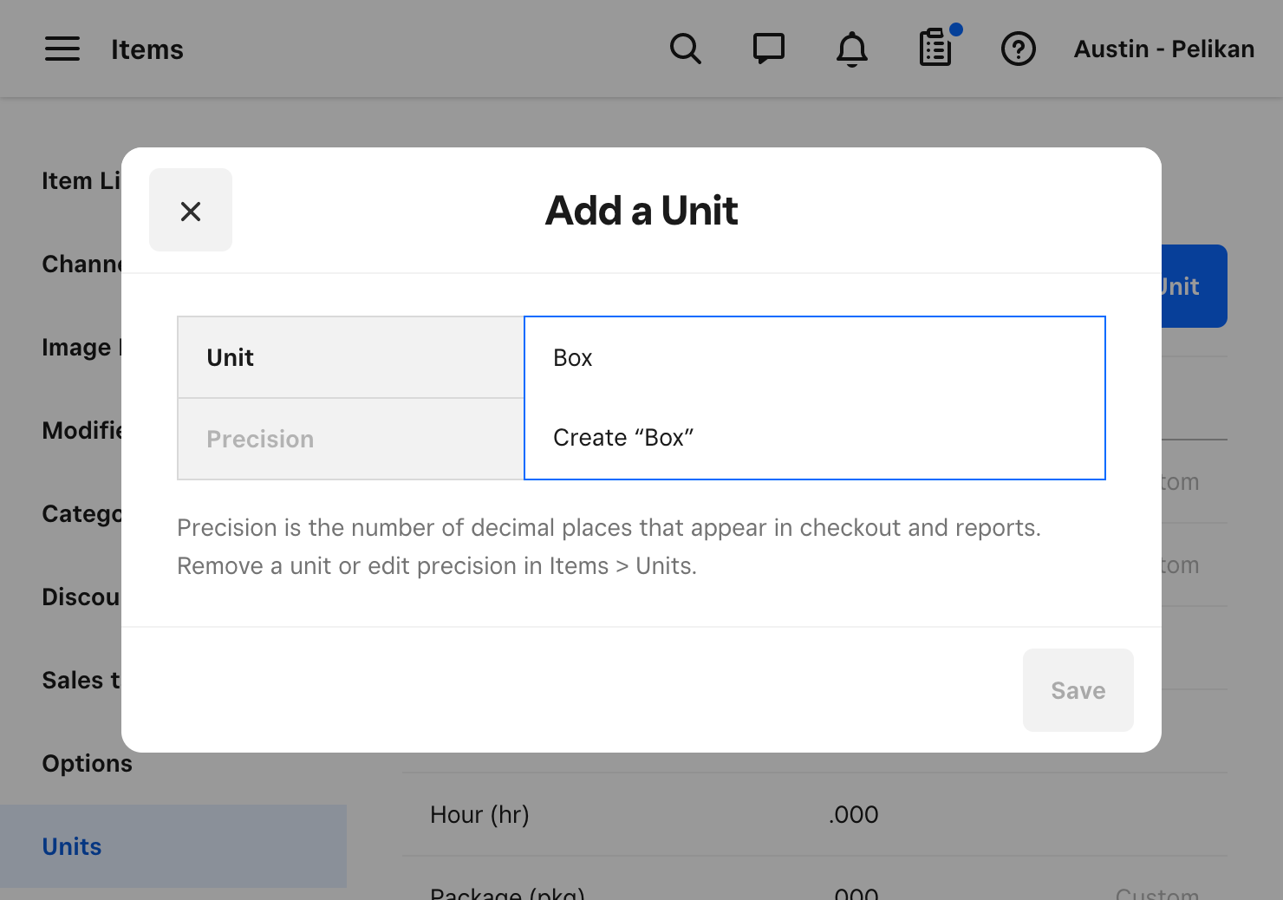Click the Save button
The image size is (1283, 900).
point(1078,690)
